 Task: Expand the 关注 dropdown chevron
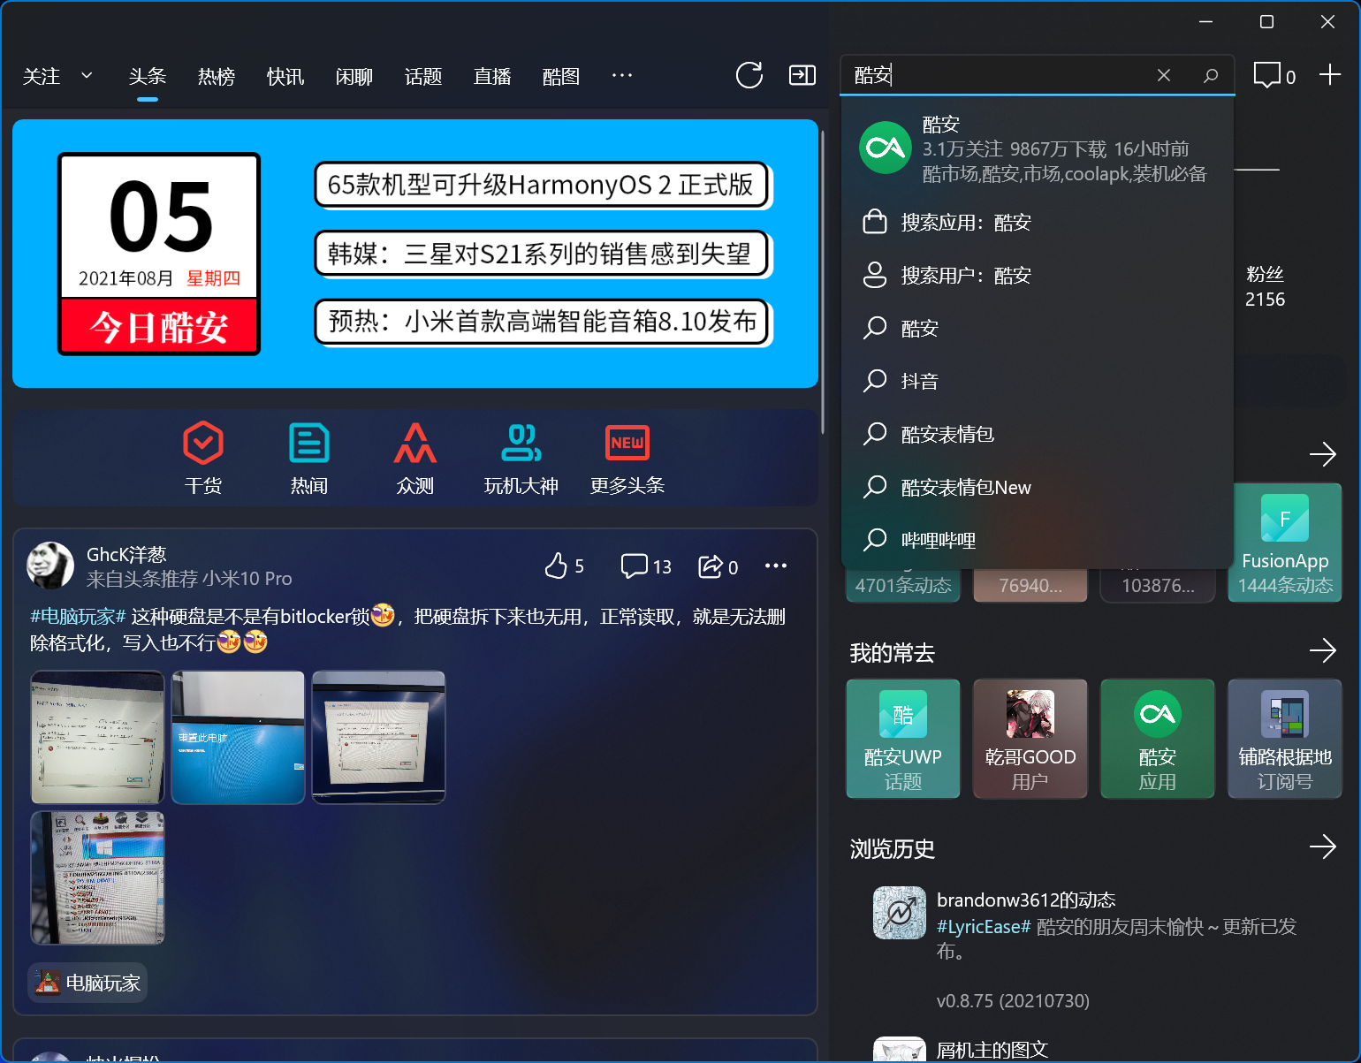coord(87,76)
